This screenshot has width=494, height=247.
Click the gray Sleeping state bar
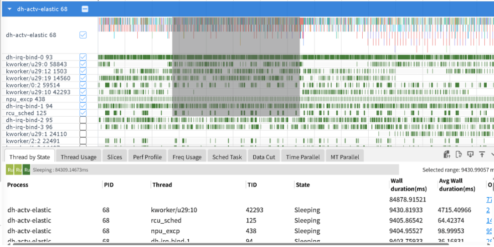coord(215,170)
